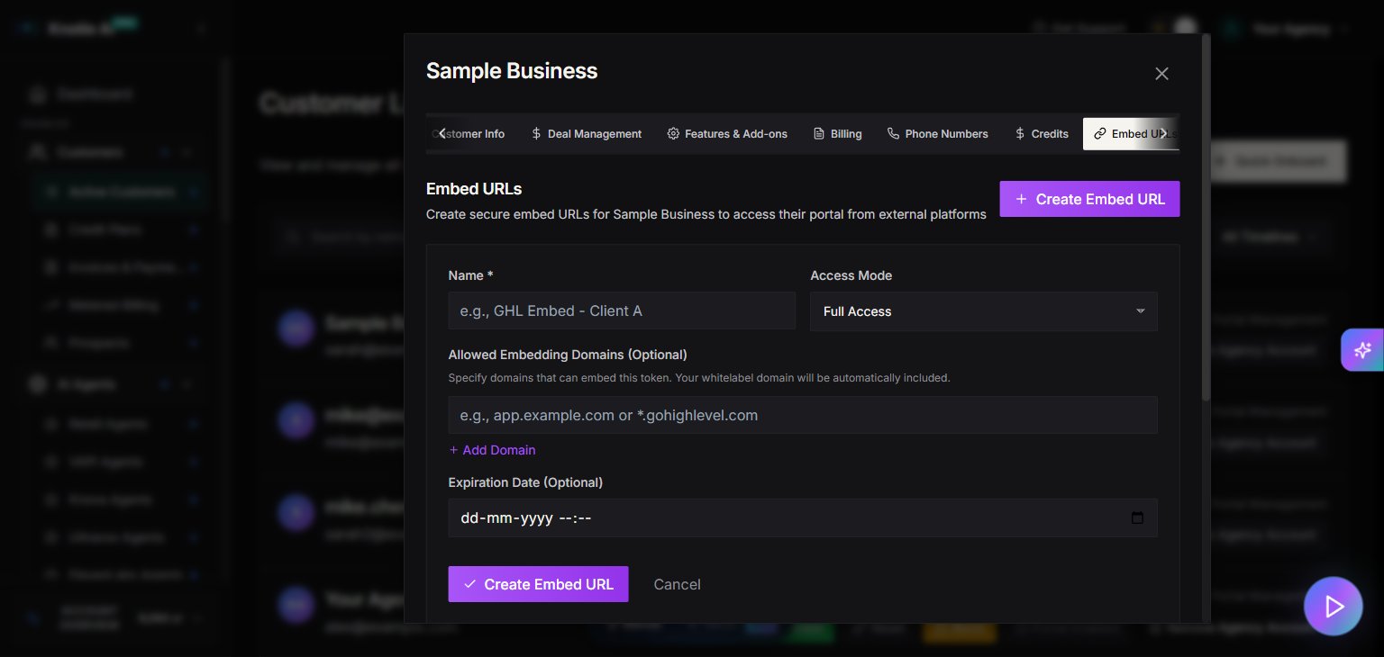
Task: Switch to the Customer Info tab
Action: pos(468,133)
